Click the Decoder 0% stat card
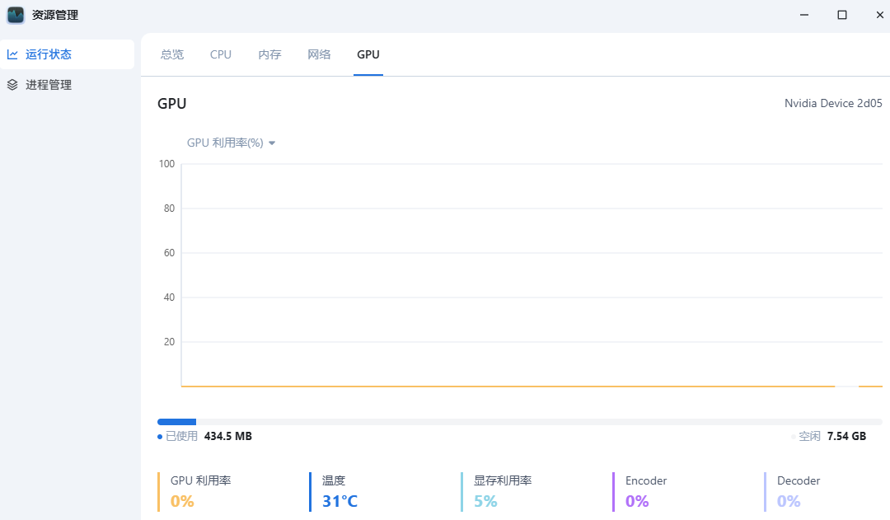Viewport: 890px width, 520px height. point(793,492)
